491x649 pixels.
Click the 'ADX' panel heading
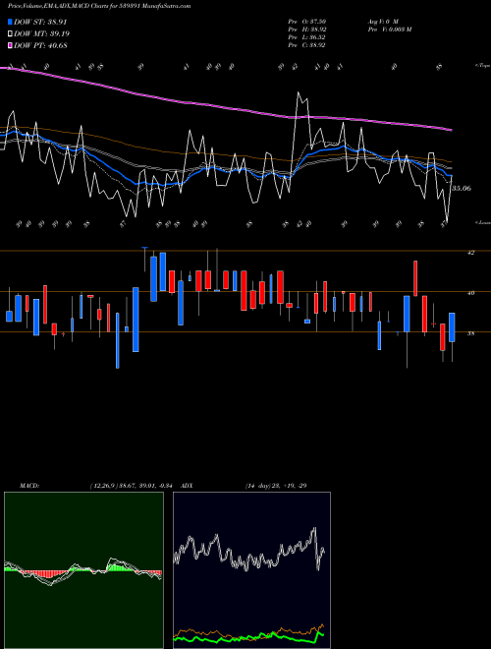(188, 486)
